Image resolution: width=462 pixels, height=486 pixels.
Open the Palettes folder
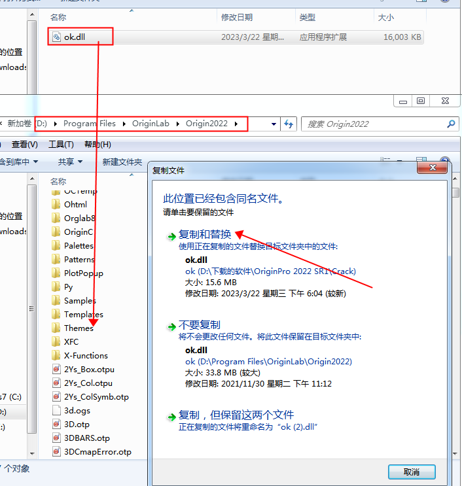coord(78,246)
